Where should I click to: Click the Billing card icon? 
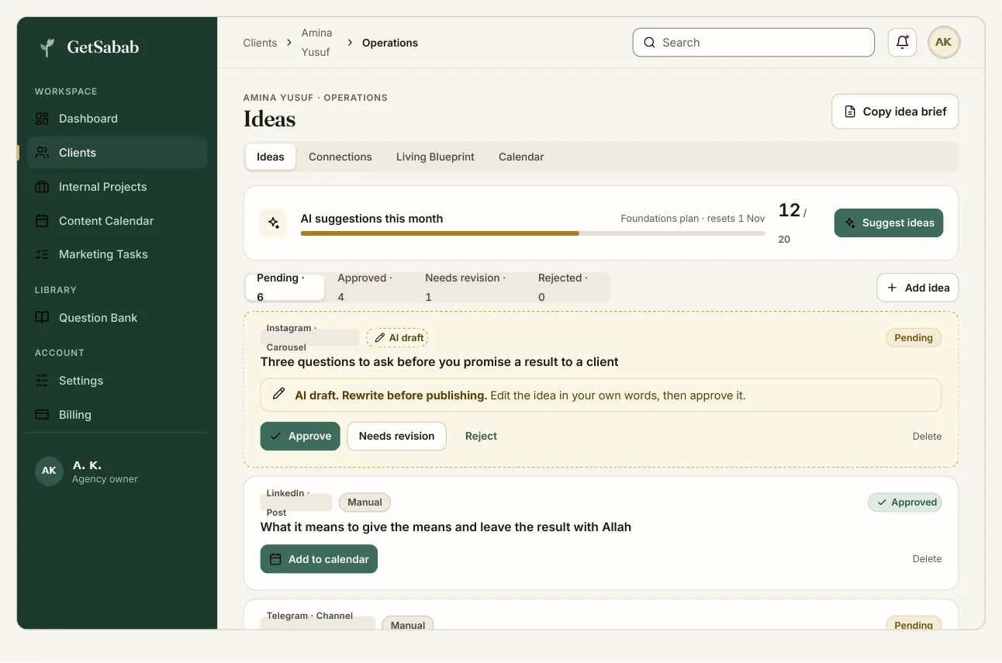pyautogui.click(x=42, y=415)
